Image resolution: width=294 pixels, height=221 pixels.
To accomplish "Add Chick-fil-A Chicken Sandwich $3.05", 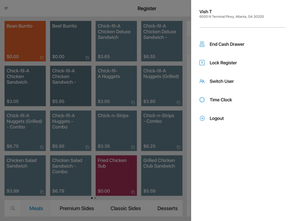I will pos(25,86).
